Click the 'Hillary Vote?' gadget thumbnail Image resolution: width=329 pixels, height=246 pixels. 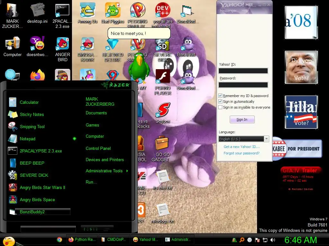(x=301, y=112)
